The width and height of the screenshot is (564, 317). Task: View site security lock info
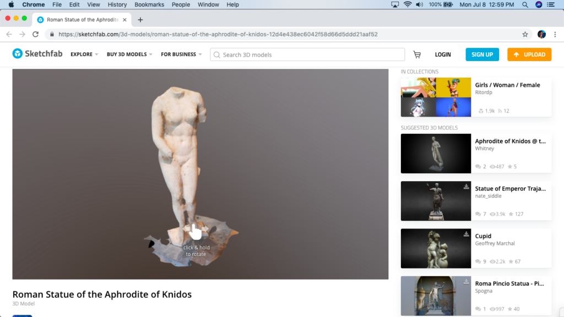coord(52,35)
